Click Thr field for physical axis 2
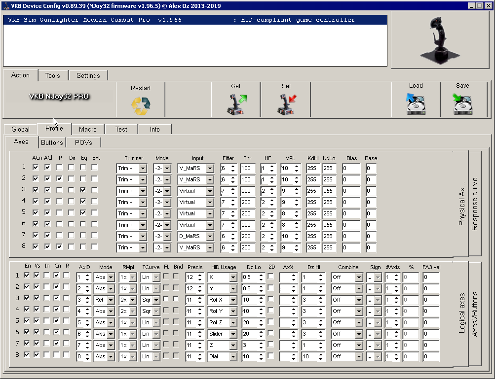Screen dimensions: 495x379 click(x=248, y=180)
